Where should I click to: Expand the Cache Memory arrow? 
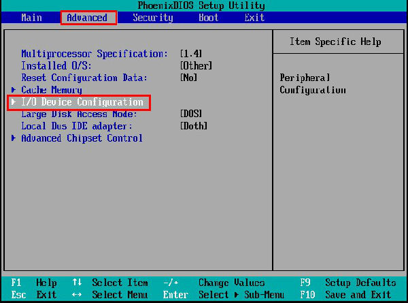[x=14, y=90]
